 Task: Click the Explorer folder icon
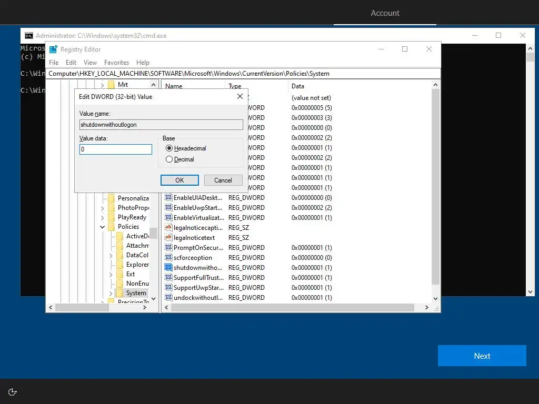[119, 265]
